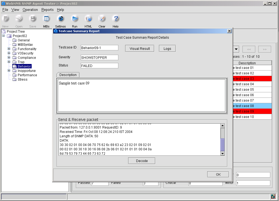Select the Performance tree item
279x201 pixels.
pyautogui.click(x=27, y=75)
